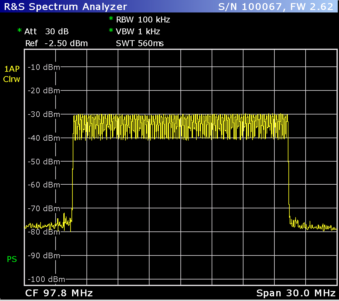Click the 1AP trace label
Image resolution: width=339 pixels, height=301 pixels.
[x=12, y=69]
